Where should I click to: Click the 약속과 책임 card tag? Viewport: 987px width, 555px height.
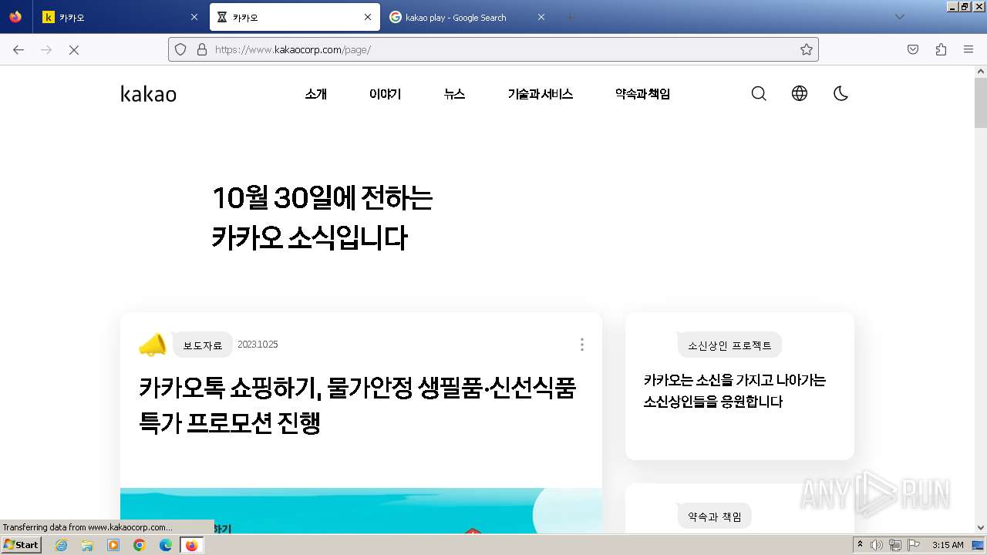point(714,516)
